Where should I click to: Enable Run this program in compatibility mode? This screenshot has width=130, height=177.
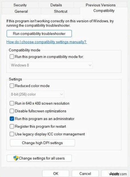click(x=12, y=57)
